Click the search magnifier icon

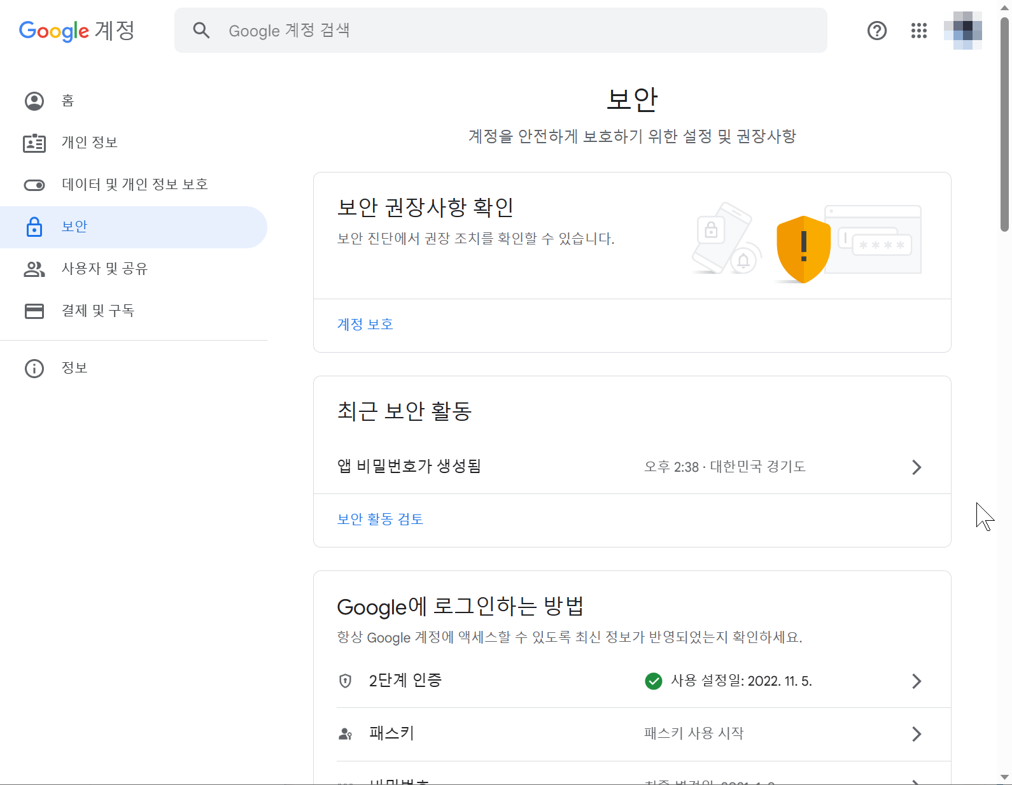201,30
